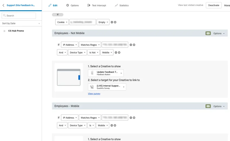Expand the Update Feedback creative dropdown
The height and width of the screenshot is (141, 230).
106,73
